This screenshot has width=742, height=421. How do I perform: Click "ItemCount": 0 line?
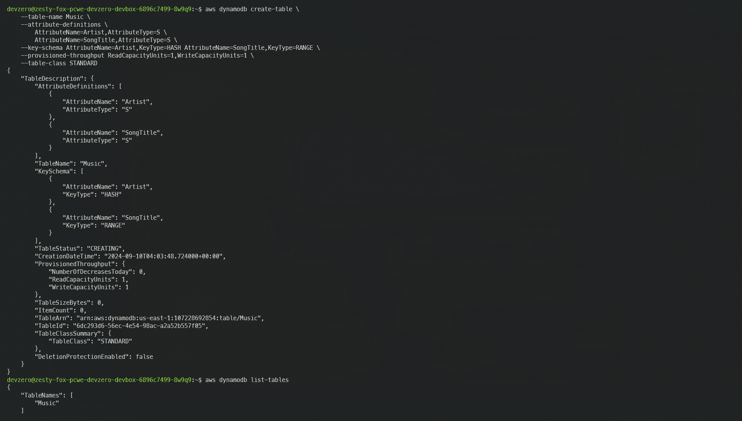click(61, 311)
